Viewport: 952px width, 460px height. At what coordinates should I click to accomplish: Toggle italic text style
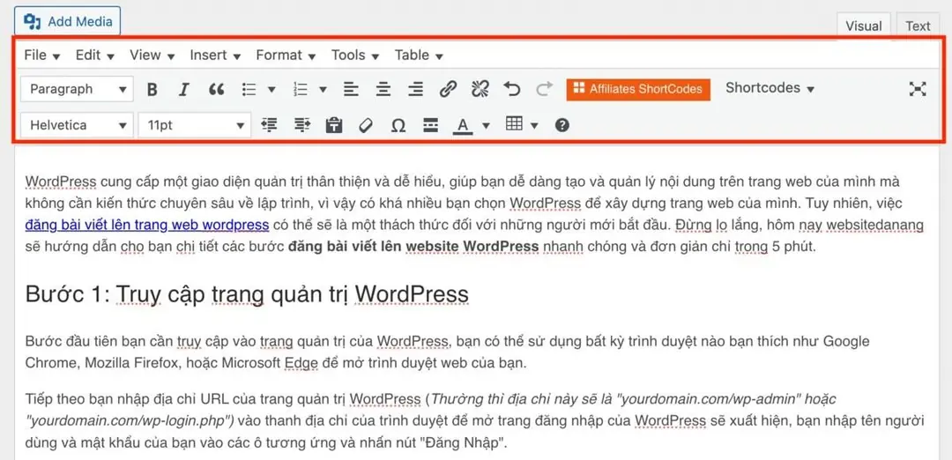pyautogui.click(x=184, y=89)
